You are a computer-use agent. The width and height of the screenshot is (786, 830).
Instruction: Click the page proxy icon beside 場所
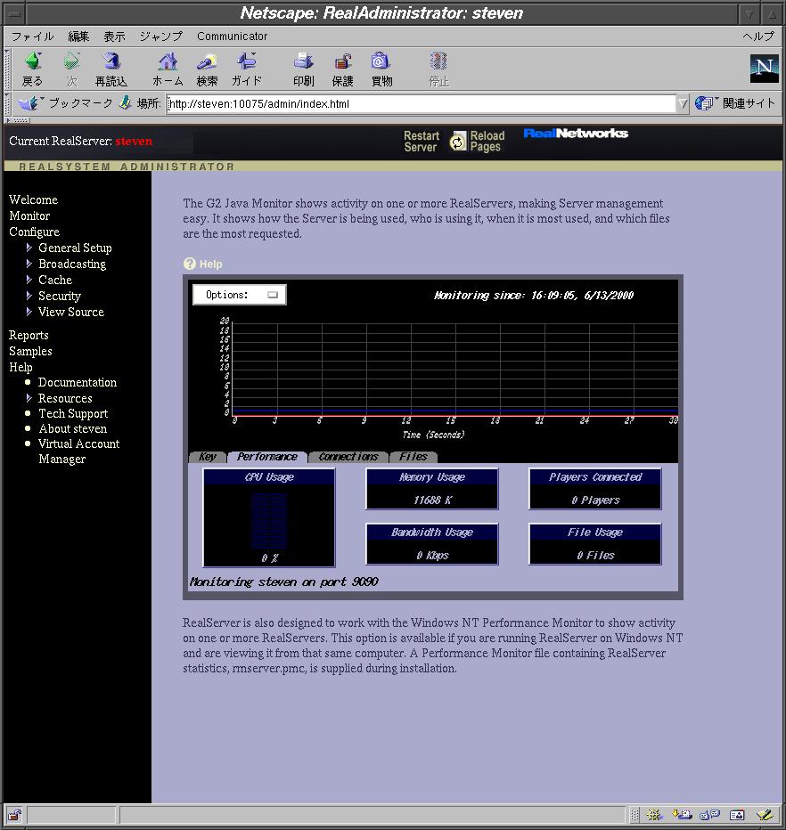click(x=125, y=102)
